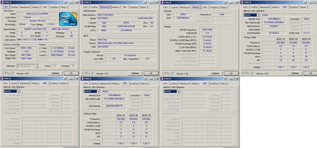Click the Z title icon of the Slot #4 window
Screen dimensions: 317x148
162,79
